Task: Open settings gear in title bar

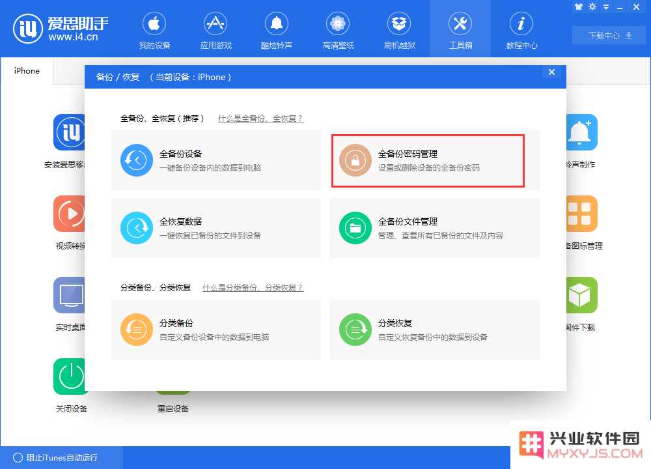Action: coord(592,7)
